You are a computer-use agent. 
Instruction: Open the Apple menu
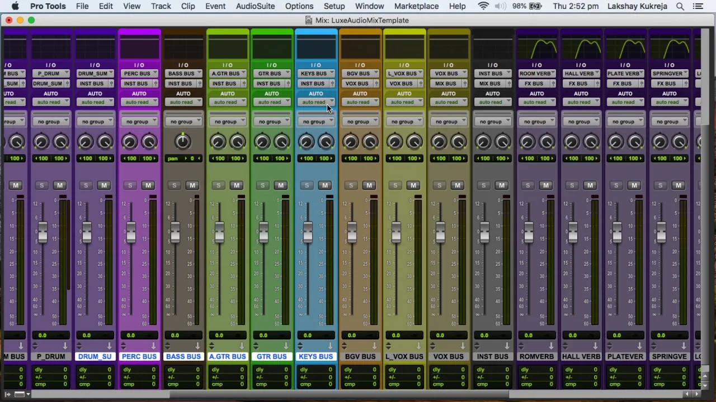[x=15, y=6]
